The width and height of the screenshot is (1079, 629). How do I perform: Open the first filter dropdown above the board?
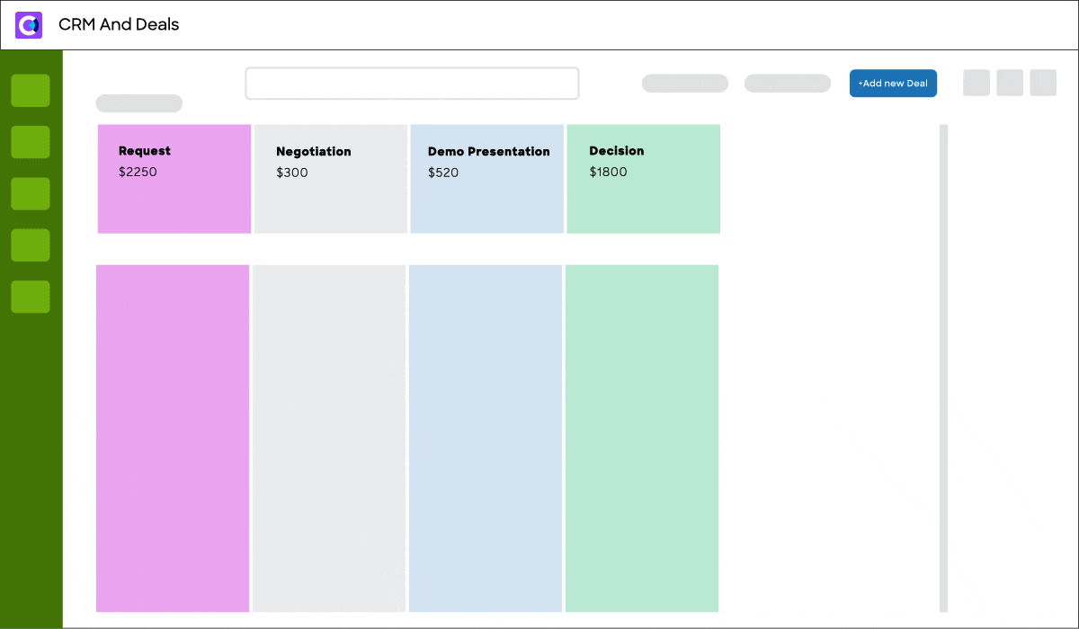684,83
